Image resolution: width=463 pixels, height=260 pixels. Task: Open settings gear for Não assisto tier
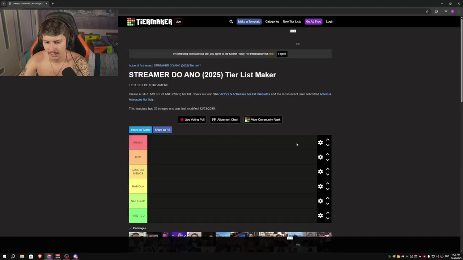click(320, 201)
